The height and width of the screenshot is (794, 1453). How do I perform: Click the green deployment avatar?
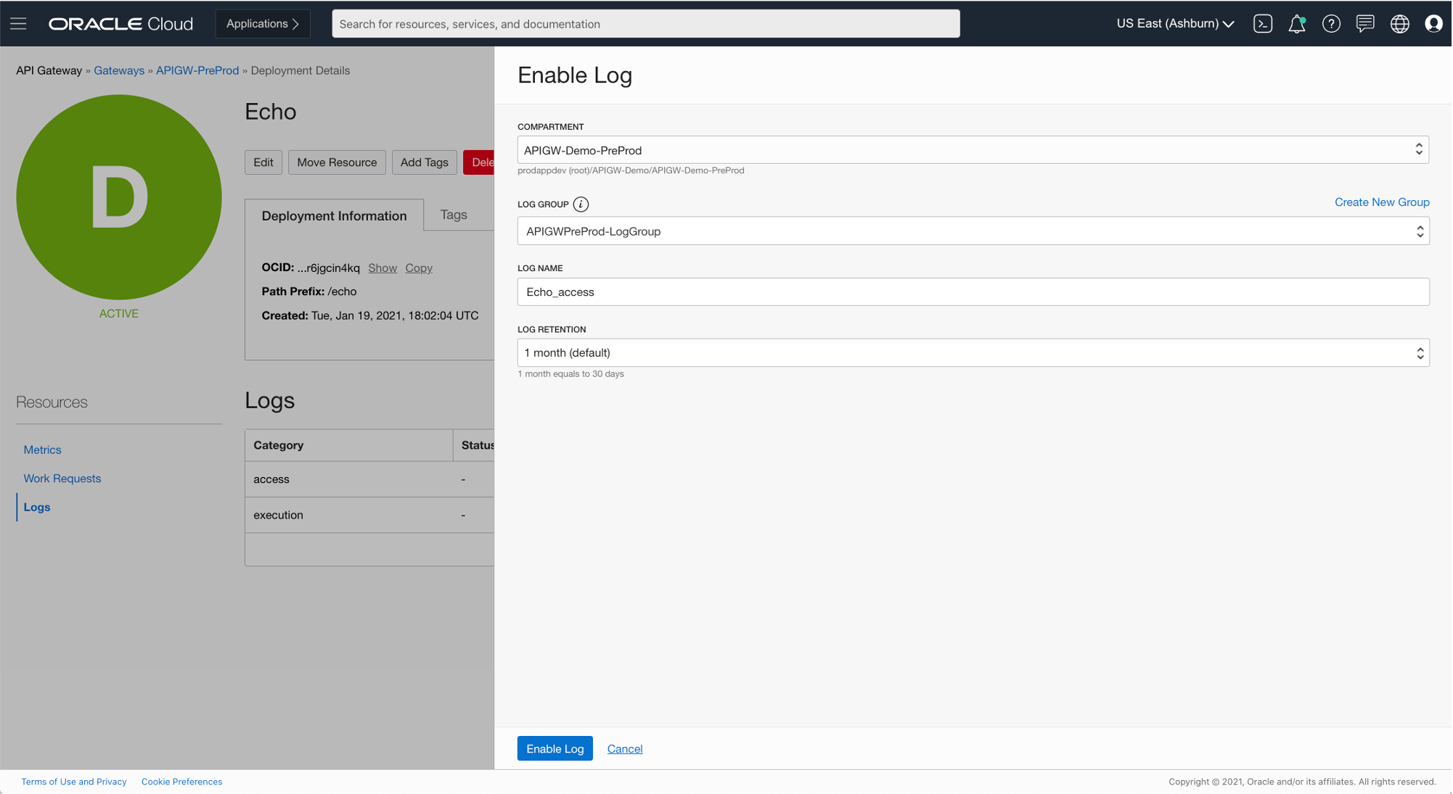point(118,197)
